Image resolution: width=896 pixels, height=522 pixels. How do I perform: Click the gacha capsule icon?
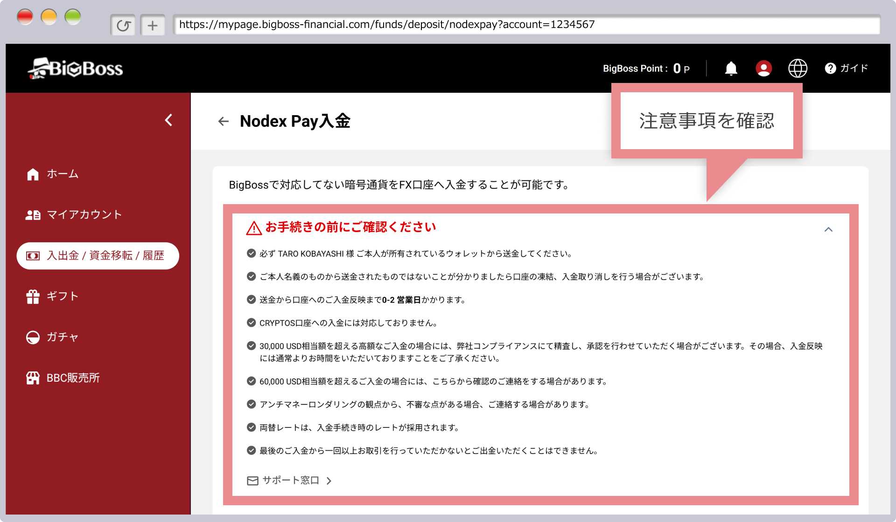click(x=33, y=337)
